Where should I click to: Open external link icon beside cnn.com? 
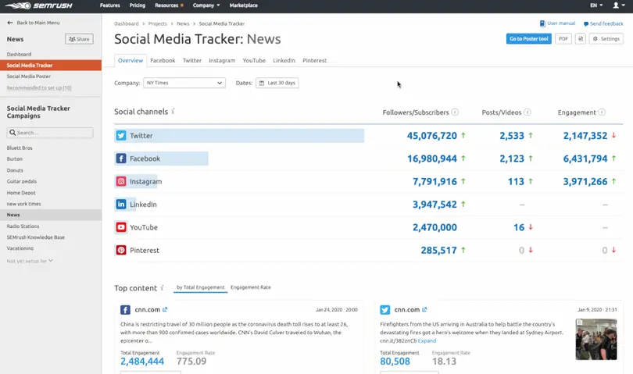(x=165, y=310)
